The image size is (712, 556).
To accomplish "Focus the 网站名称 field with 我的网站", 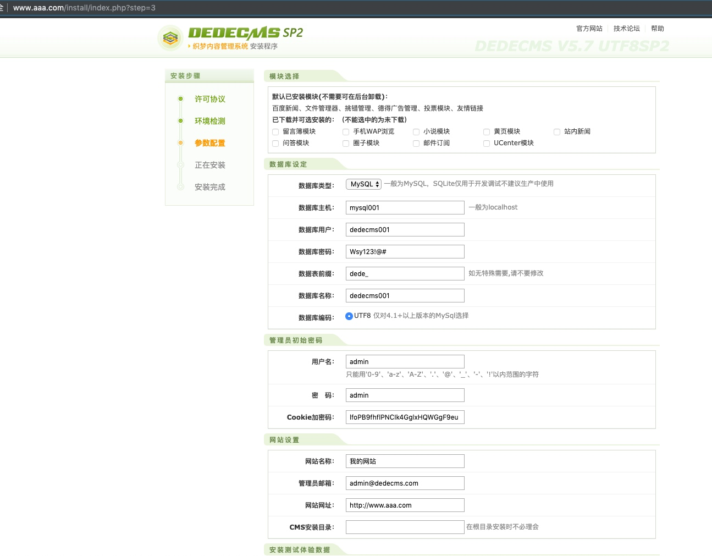I will [x=405, y=461].
